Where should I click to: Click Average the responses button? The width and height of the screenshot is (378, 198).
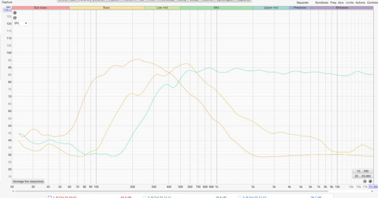(x=28, y=181)
